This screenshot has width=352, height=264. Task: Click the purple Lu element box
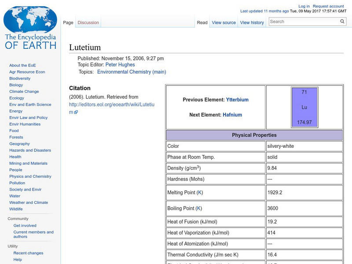tap(304, 107)
